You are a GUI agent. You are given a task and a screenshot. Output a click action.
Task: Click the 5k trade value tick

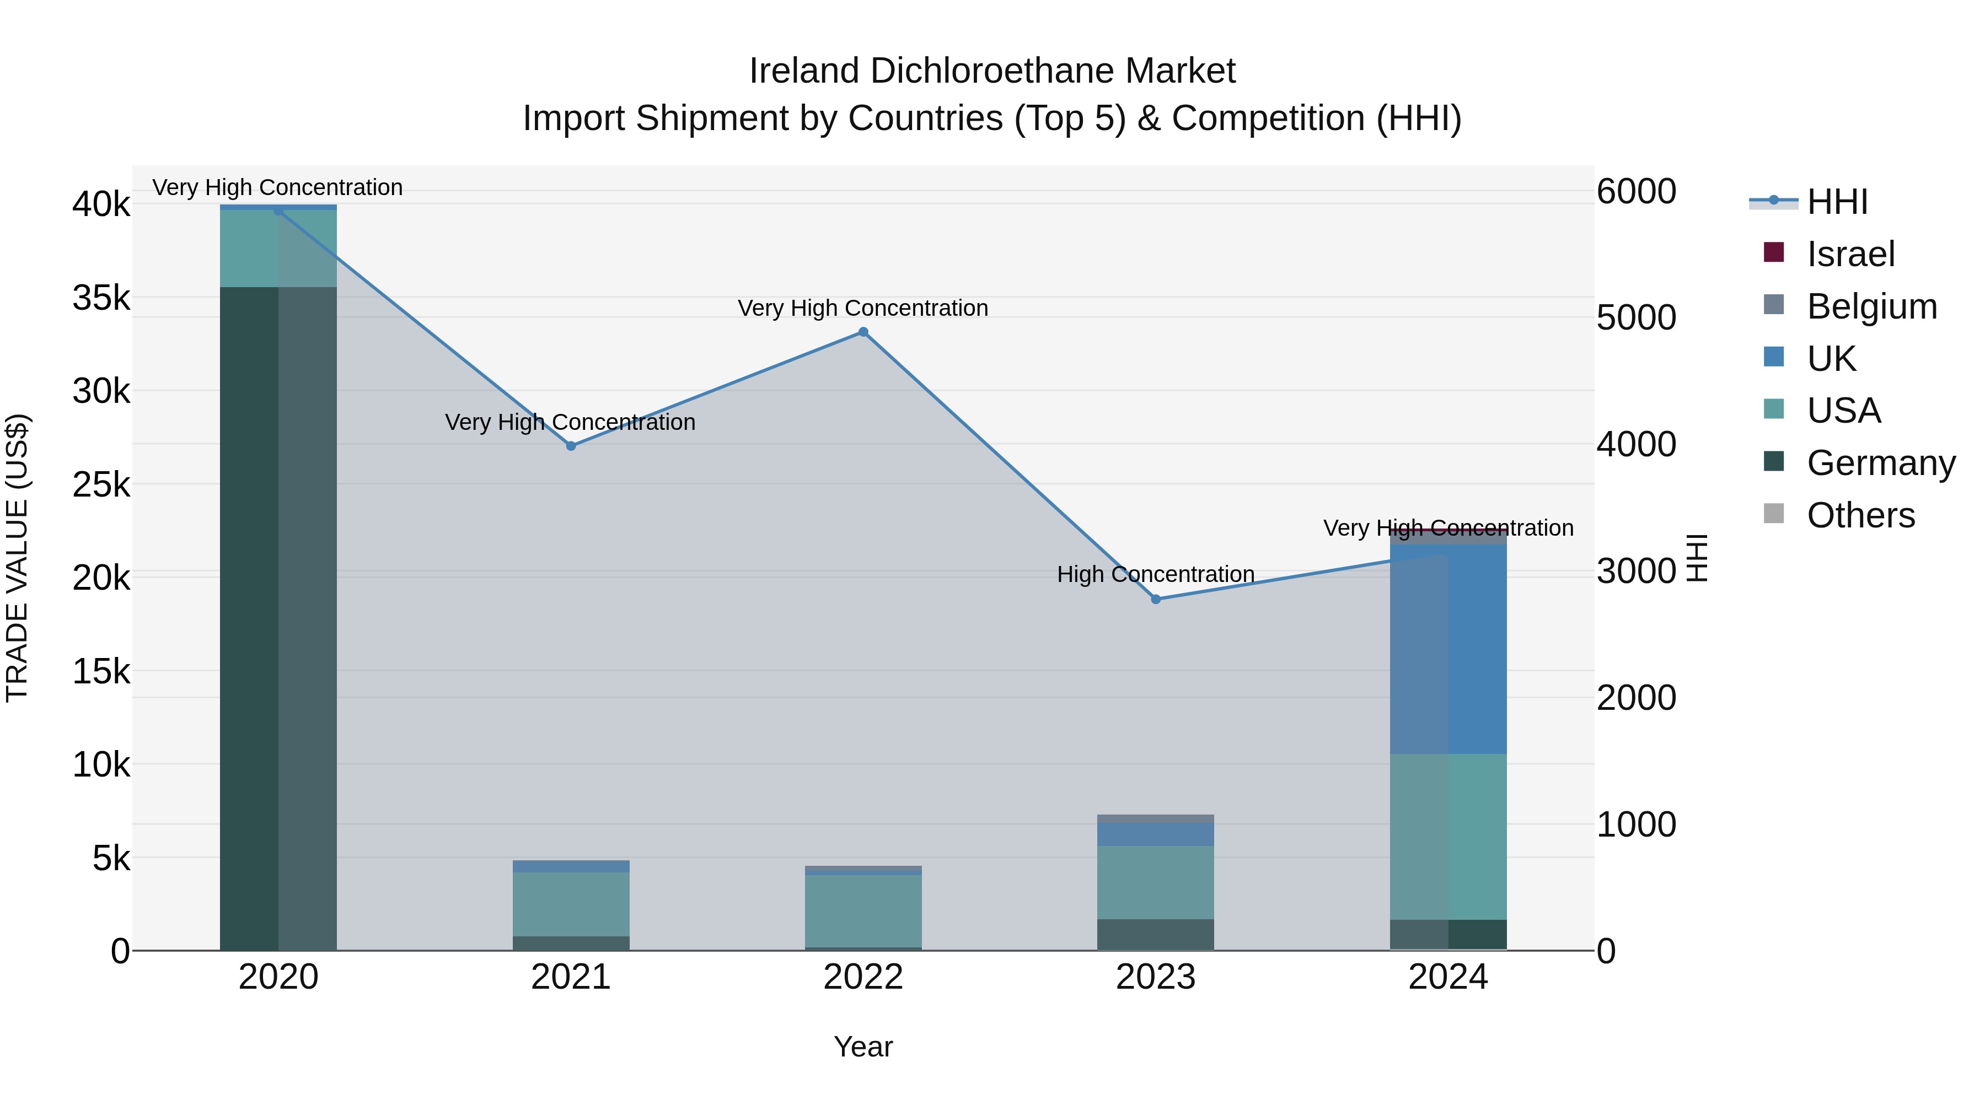tap(111, 858)
